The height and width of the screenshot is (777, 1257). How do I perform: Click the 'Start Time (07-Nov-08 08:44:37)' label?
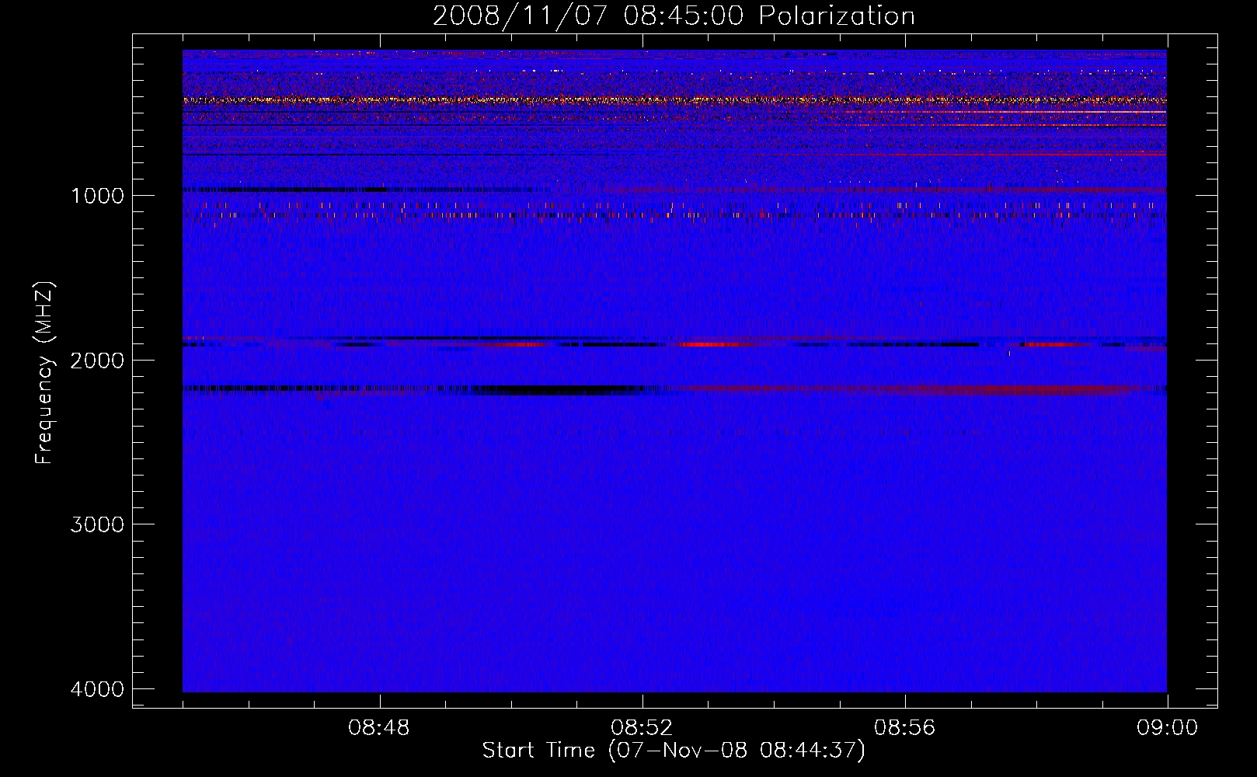point(674,751)
